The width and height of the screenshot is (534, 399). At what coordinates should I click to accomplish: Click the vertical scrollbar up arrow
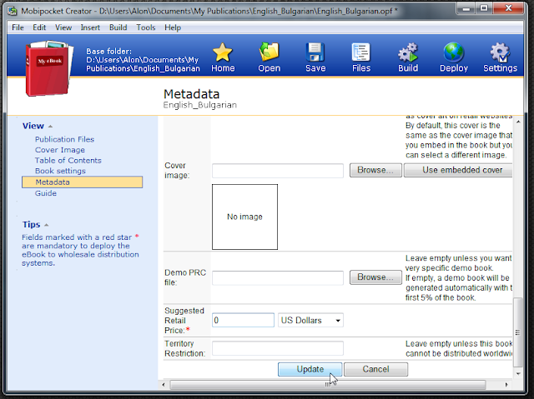[x=518, y=122]
